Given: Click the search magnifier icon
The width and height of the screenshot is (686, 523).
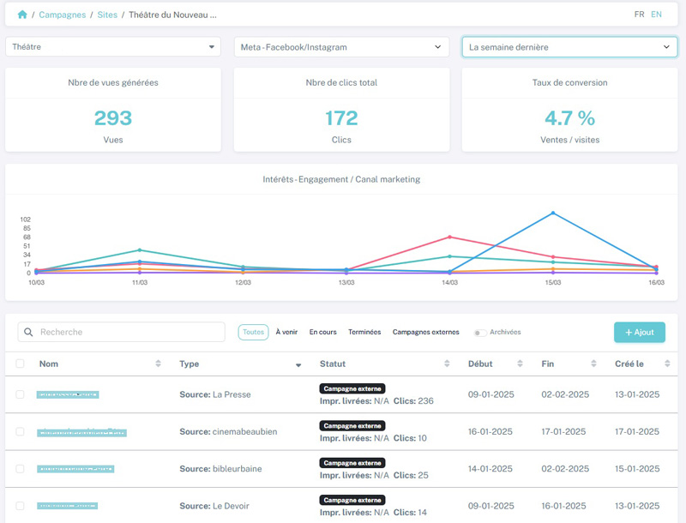Looking at the screenshot, I should coord(27,333).
